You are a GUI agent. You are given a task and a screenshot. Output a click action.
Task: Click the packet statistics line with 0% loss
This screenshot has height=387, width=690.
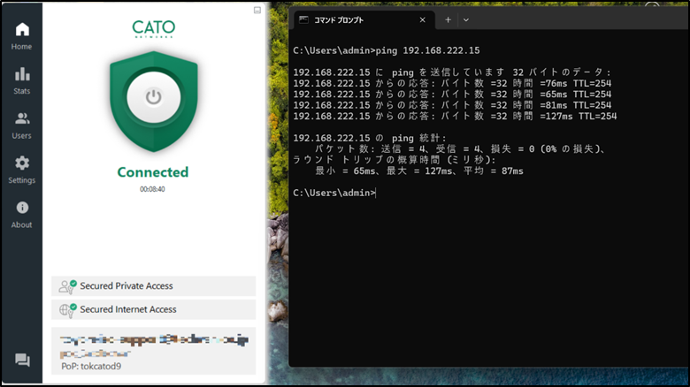tap(460, 149)
